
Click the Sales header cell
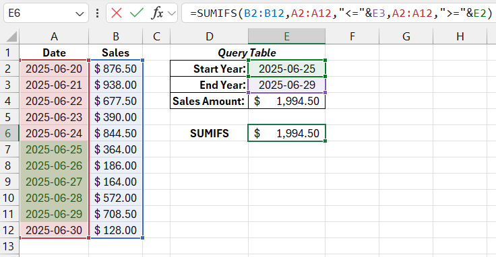click(x=116, y=52)
